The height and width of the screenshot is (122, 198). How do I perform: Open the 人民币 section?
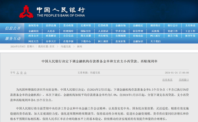[51, 31]
